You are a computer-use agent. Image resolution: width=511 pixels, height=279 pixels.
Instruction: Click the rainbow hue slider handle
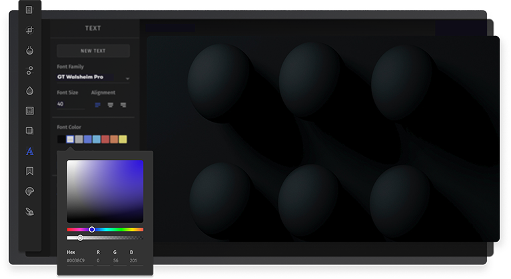(x=92, y=230)
